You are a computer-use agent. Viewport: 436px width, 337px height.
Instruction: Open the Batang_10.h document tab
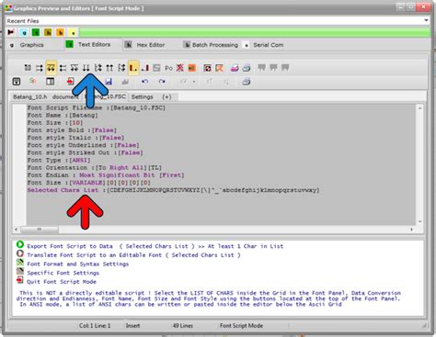[30, 96]
